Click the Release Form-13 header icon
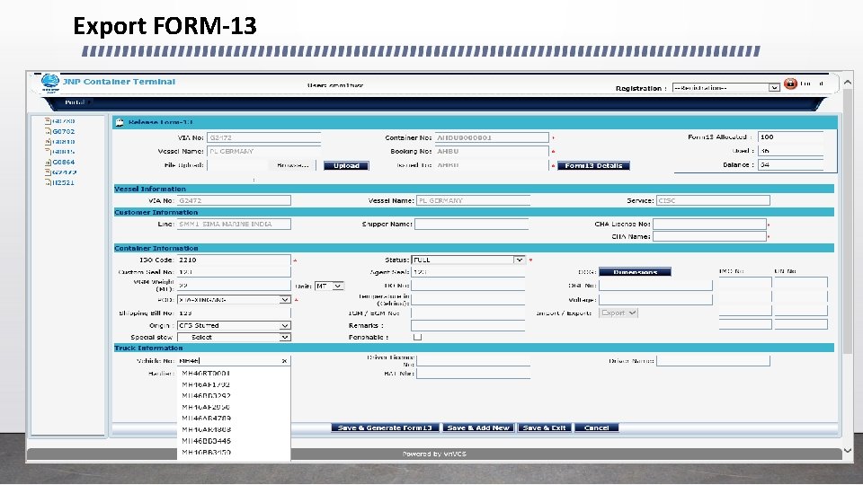The height and width of the screenshot is (485, 863). click(120, 123)
